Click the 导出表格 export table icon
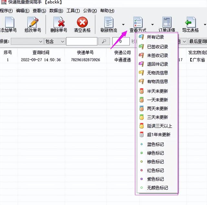This screenshot has height=205, width=207. (x=190, y=23)
